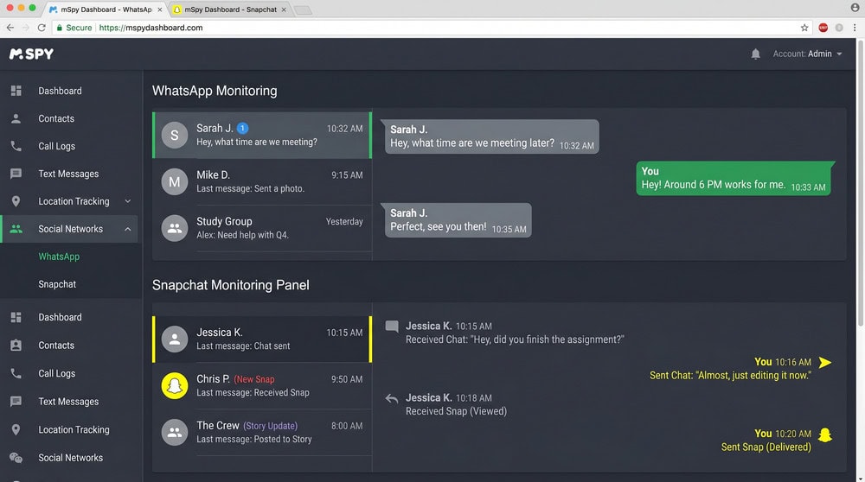Click Sarah J. avatar circle

click(175, 135)
